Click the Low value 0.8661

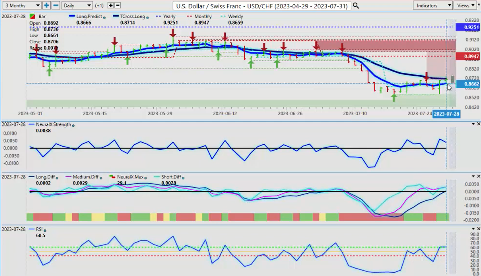(x=51, y=36)
